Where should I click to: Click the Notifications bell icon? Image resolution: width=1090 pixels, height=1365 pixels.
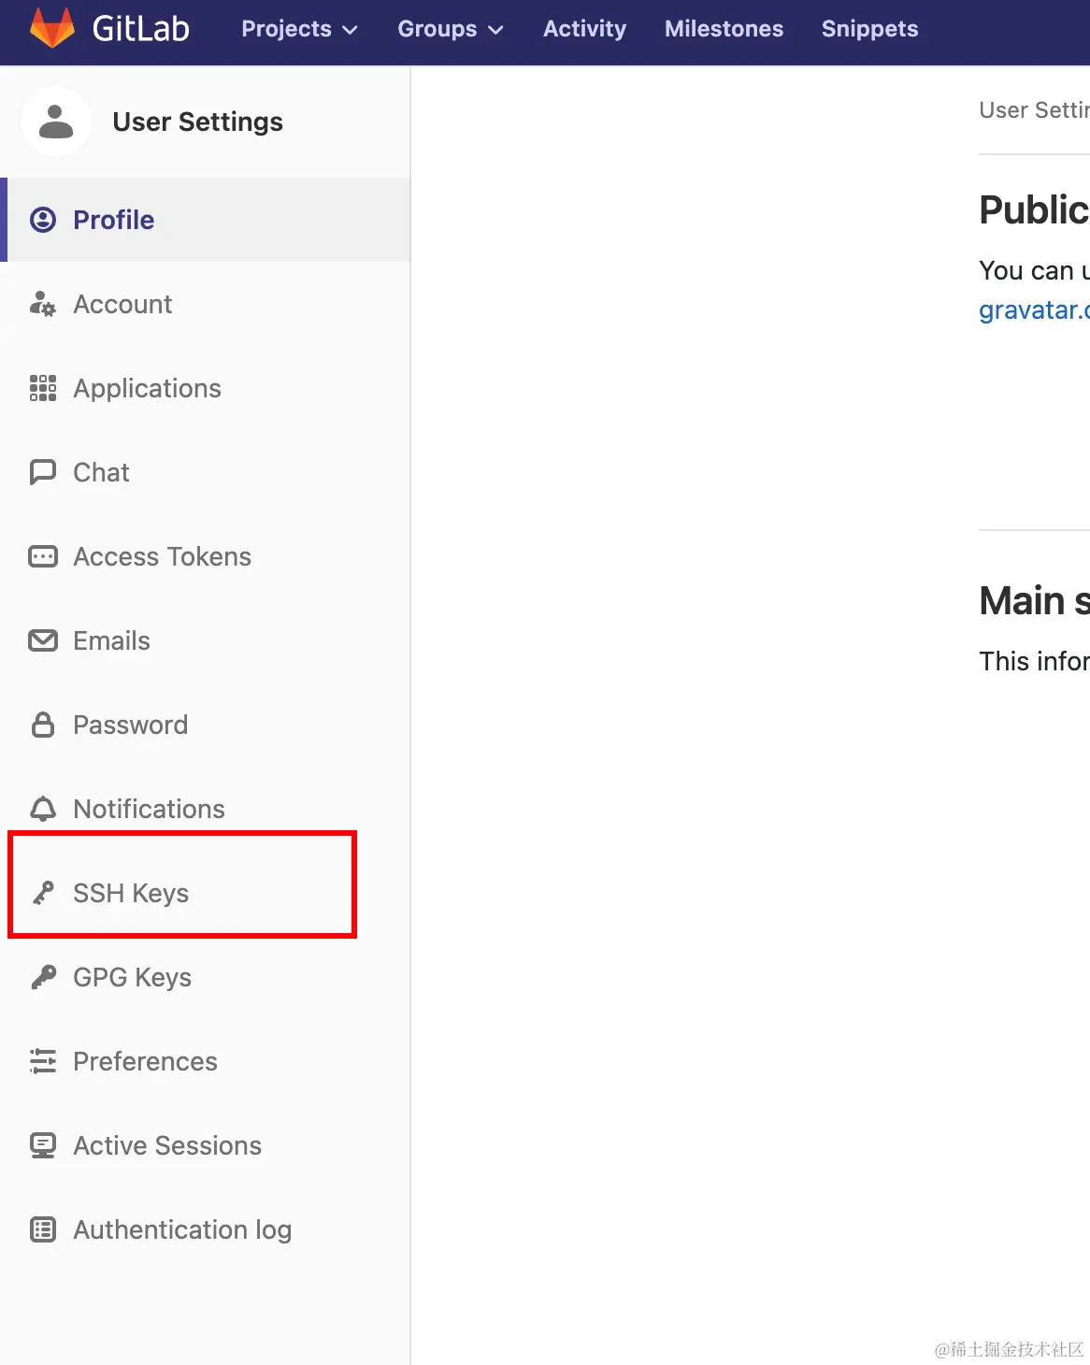click(43, 809)
